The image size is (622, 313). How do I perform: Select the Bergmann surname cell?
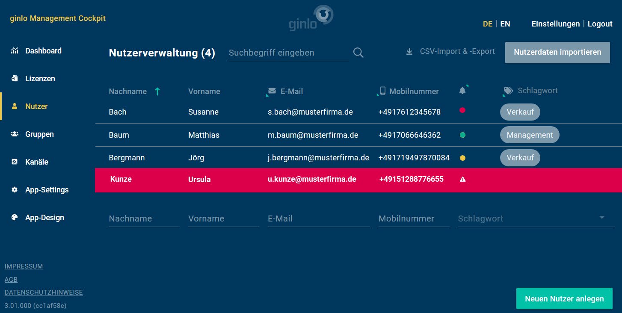127,158
